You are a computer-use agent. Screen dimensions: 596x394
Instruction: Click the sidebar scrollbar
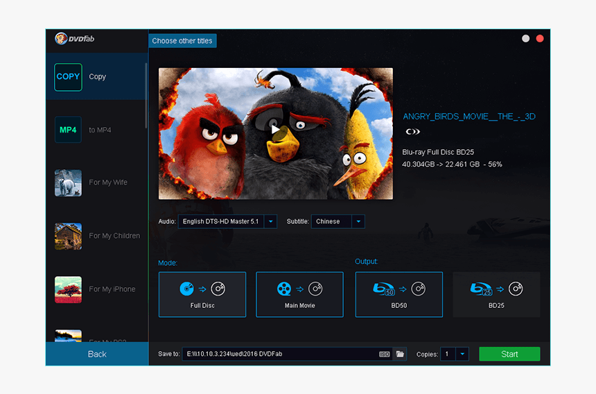pos(146,96)
